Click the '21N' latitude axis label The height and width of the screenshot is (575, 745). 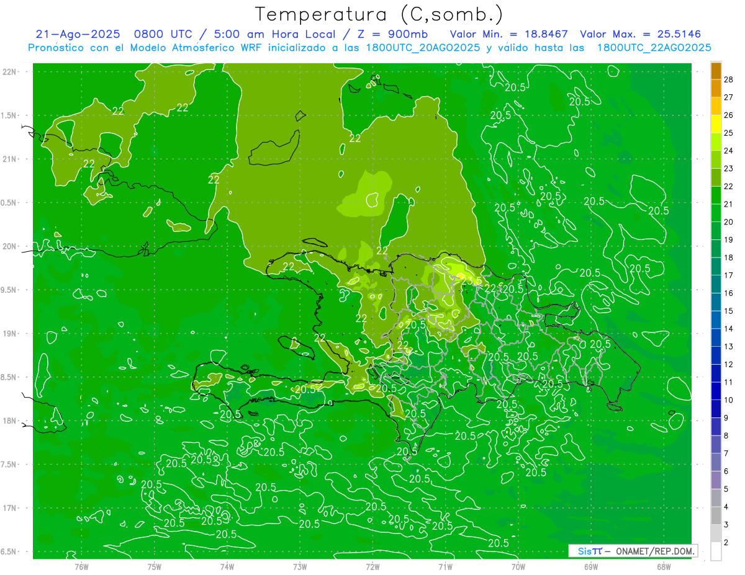click(9, 159)
